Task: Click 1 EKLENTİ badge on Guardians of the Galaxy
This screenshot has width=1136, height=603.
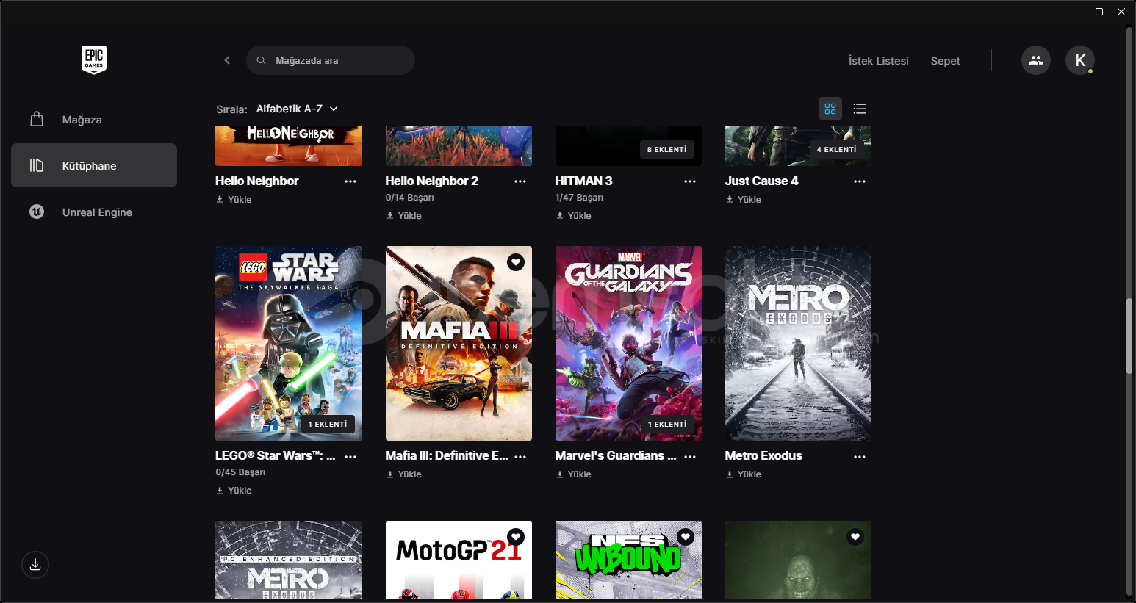Action: (x=667, y=424)
